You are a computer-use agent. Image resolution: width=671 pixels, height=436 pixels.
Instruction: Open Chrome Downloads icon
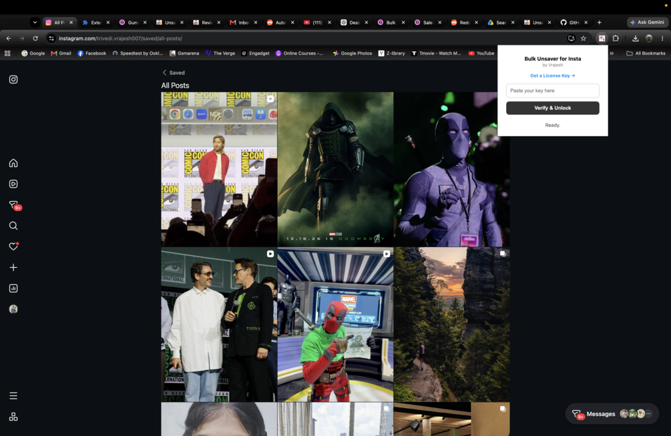point(636,39)
